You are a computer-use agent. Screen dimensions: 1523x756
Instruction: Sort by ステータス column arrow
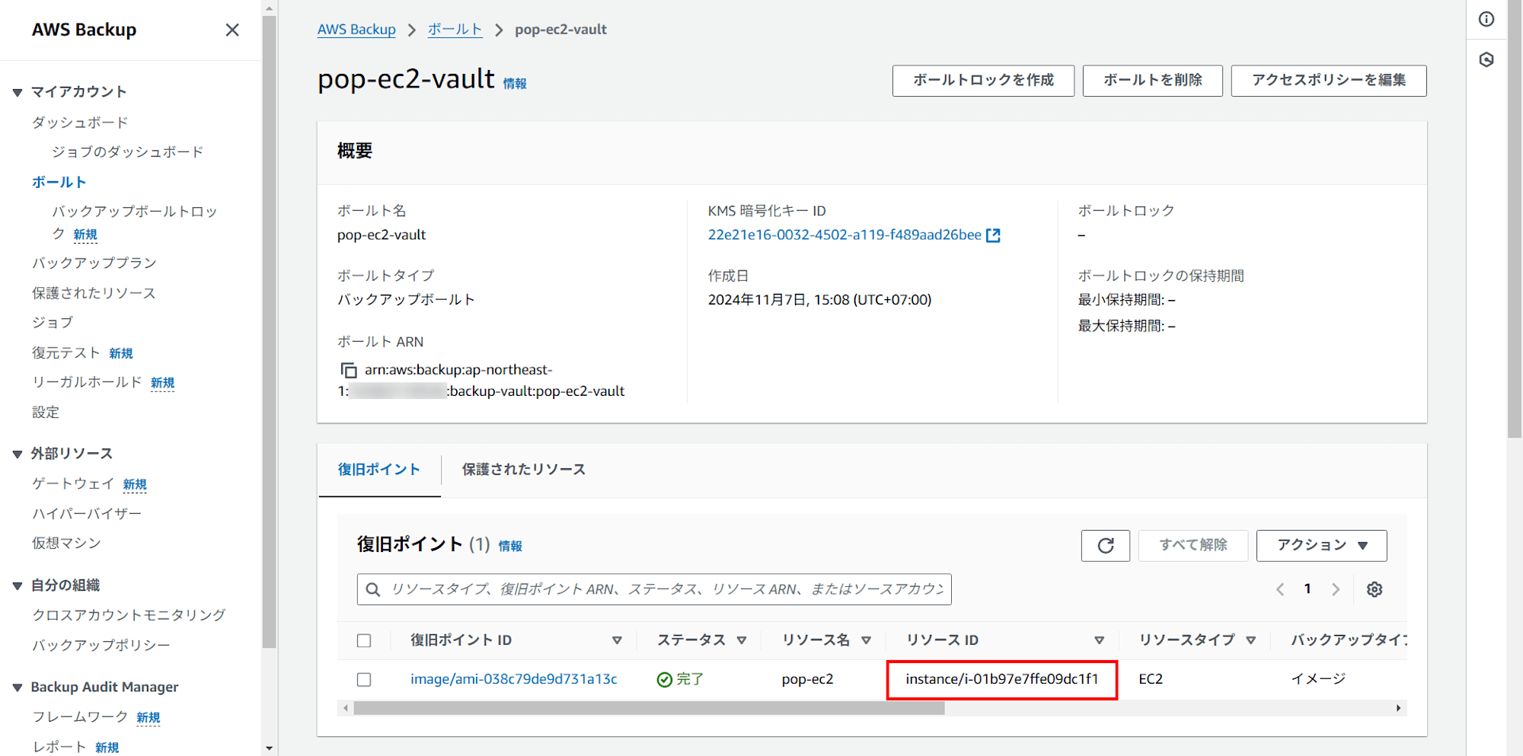click(x=742, y=640)
